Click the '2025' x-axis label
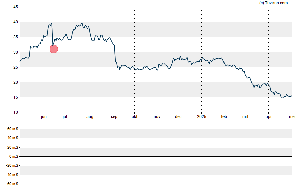Image resolution: width=298 pixels, height=189 pixels. 202,117
